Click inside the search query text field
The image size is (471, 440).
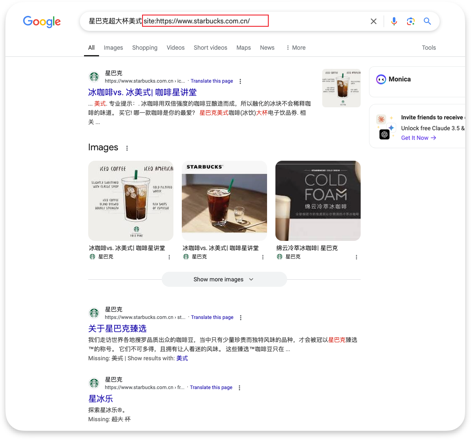(x=251, y=21)
